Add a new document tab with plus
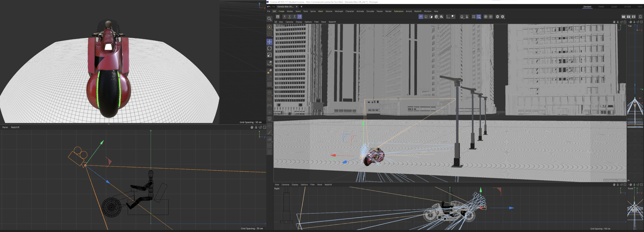The width and height of the screenshot is (644, 232). (x=301, y=7)
